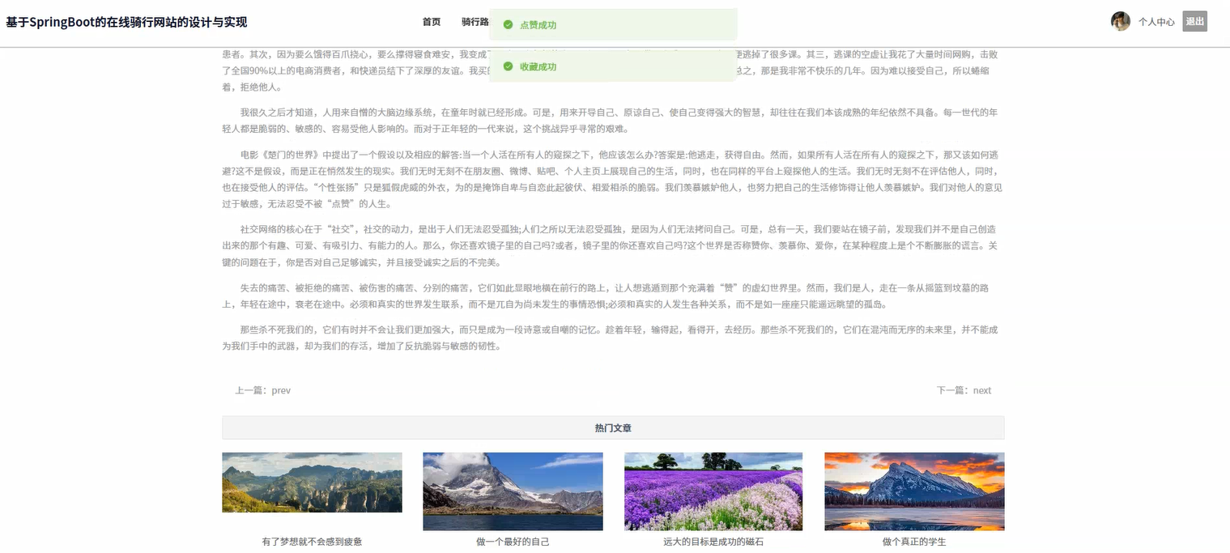Open the snowy Matterhorn peak thumbnail
The height and width of the screenshot is (553, 1230).
pyautogui.click(x=513, y=491)
